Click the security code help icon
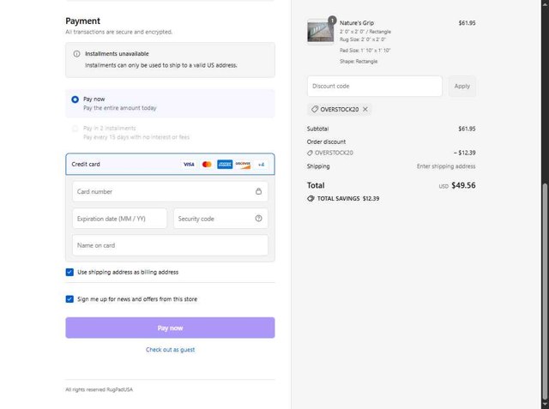The width and height of the screenshot is (549, 409). click(258, 219)
